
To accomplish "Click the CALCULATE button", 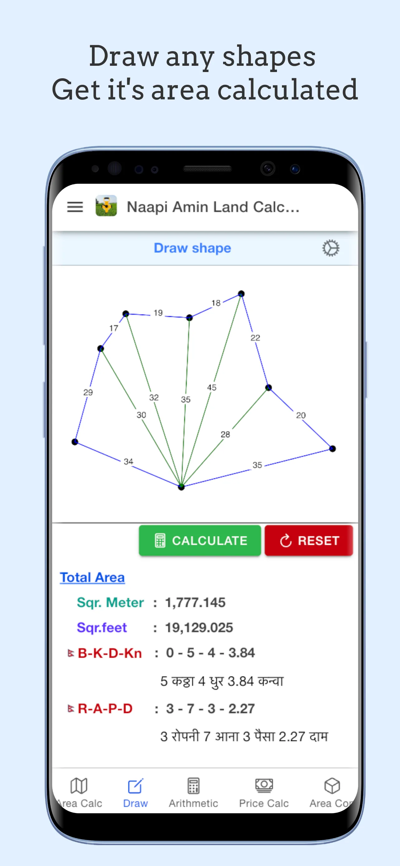I will pos(200,540).
